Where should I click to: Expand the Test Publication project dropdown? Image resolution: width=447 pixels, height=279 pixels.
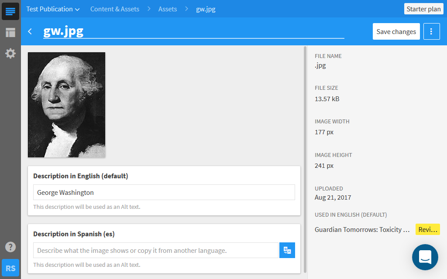(53, 9)
